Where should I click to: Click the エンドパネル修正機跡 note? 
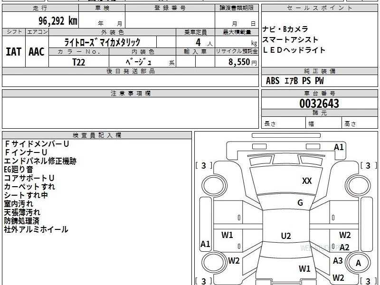(x=40, y=161)
